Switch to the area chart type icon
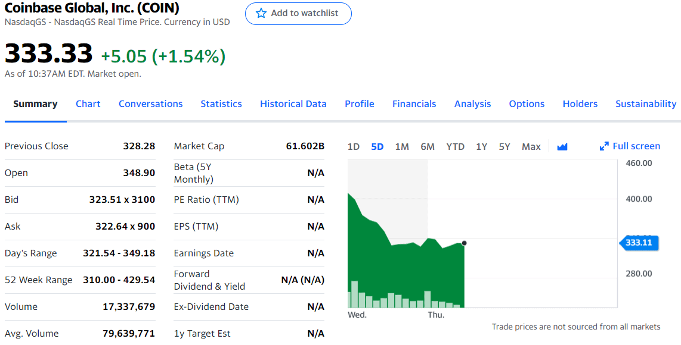Image resolution: width=681 pixels, height=345 pixels. tap(562, 147)
